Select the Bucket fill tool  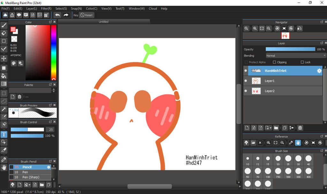pos(4,76)
